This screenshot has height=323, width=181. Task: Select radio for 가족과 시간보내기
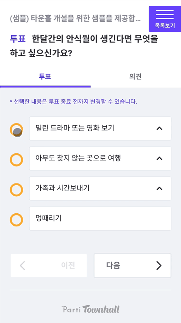click(16, 190)
